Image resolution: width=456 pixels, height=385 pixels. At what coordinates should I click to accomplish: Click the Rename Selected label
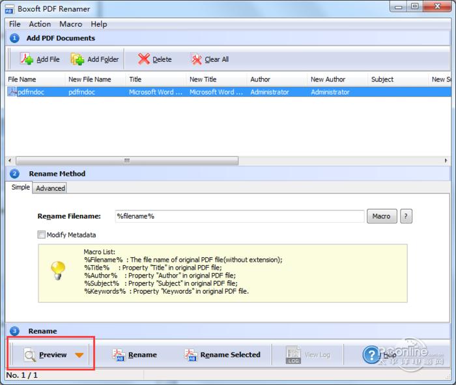coord(231,355)
